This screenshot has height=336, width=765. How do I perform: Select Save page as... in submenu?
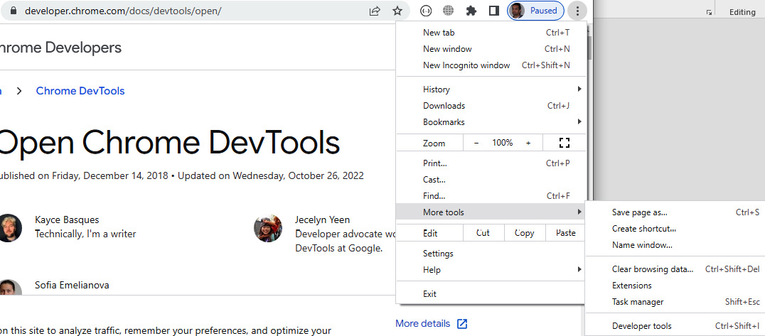[x=675, y=212]
